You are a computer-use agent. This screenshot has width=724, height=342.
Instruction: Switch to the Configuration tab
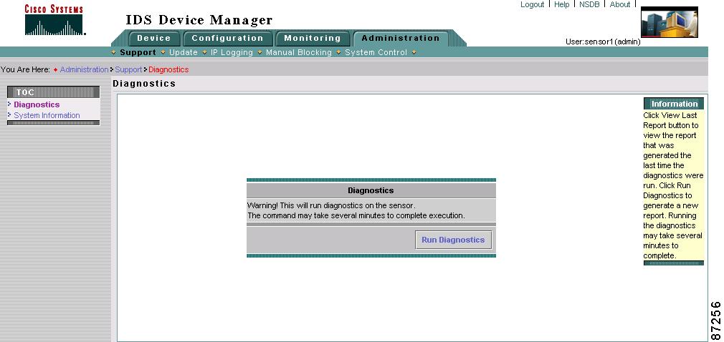point(228,38)
